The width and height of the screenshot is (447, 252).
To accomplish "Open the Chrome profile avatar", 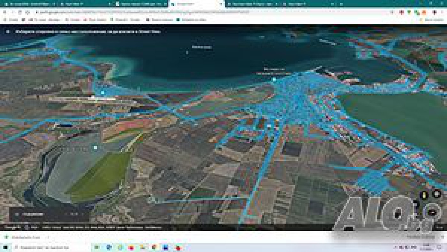I will 434,12.
